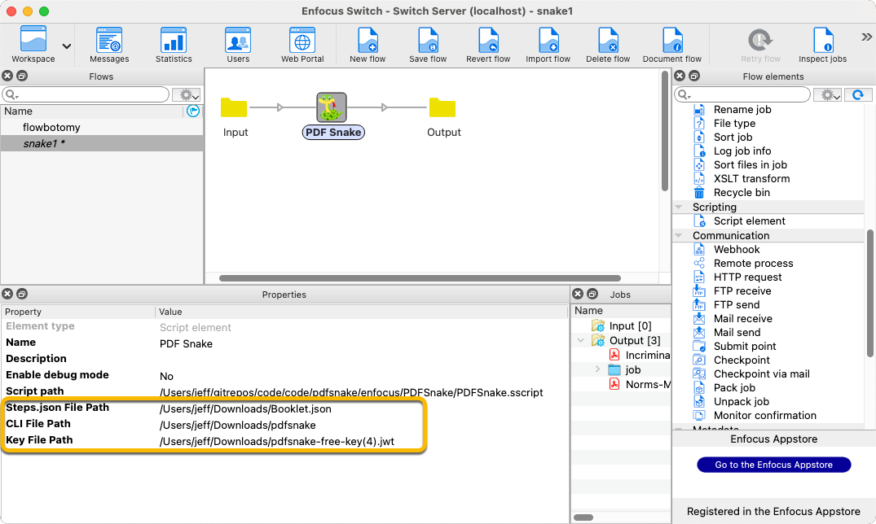
Task: Click the Flow elements search field
Action: [x=742, y=94]
